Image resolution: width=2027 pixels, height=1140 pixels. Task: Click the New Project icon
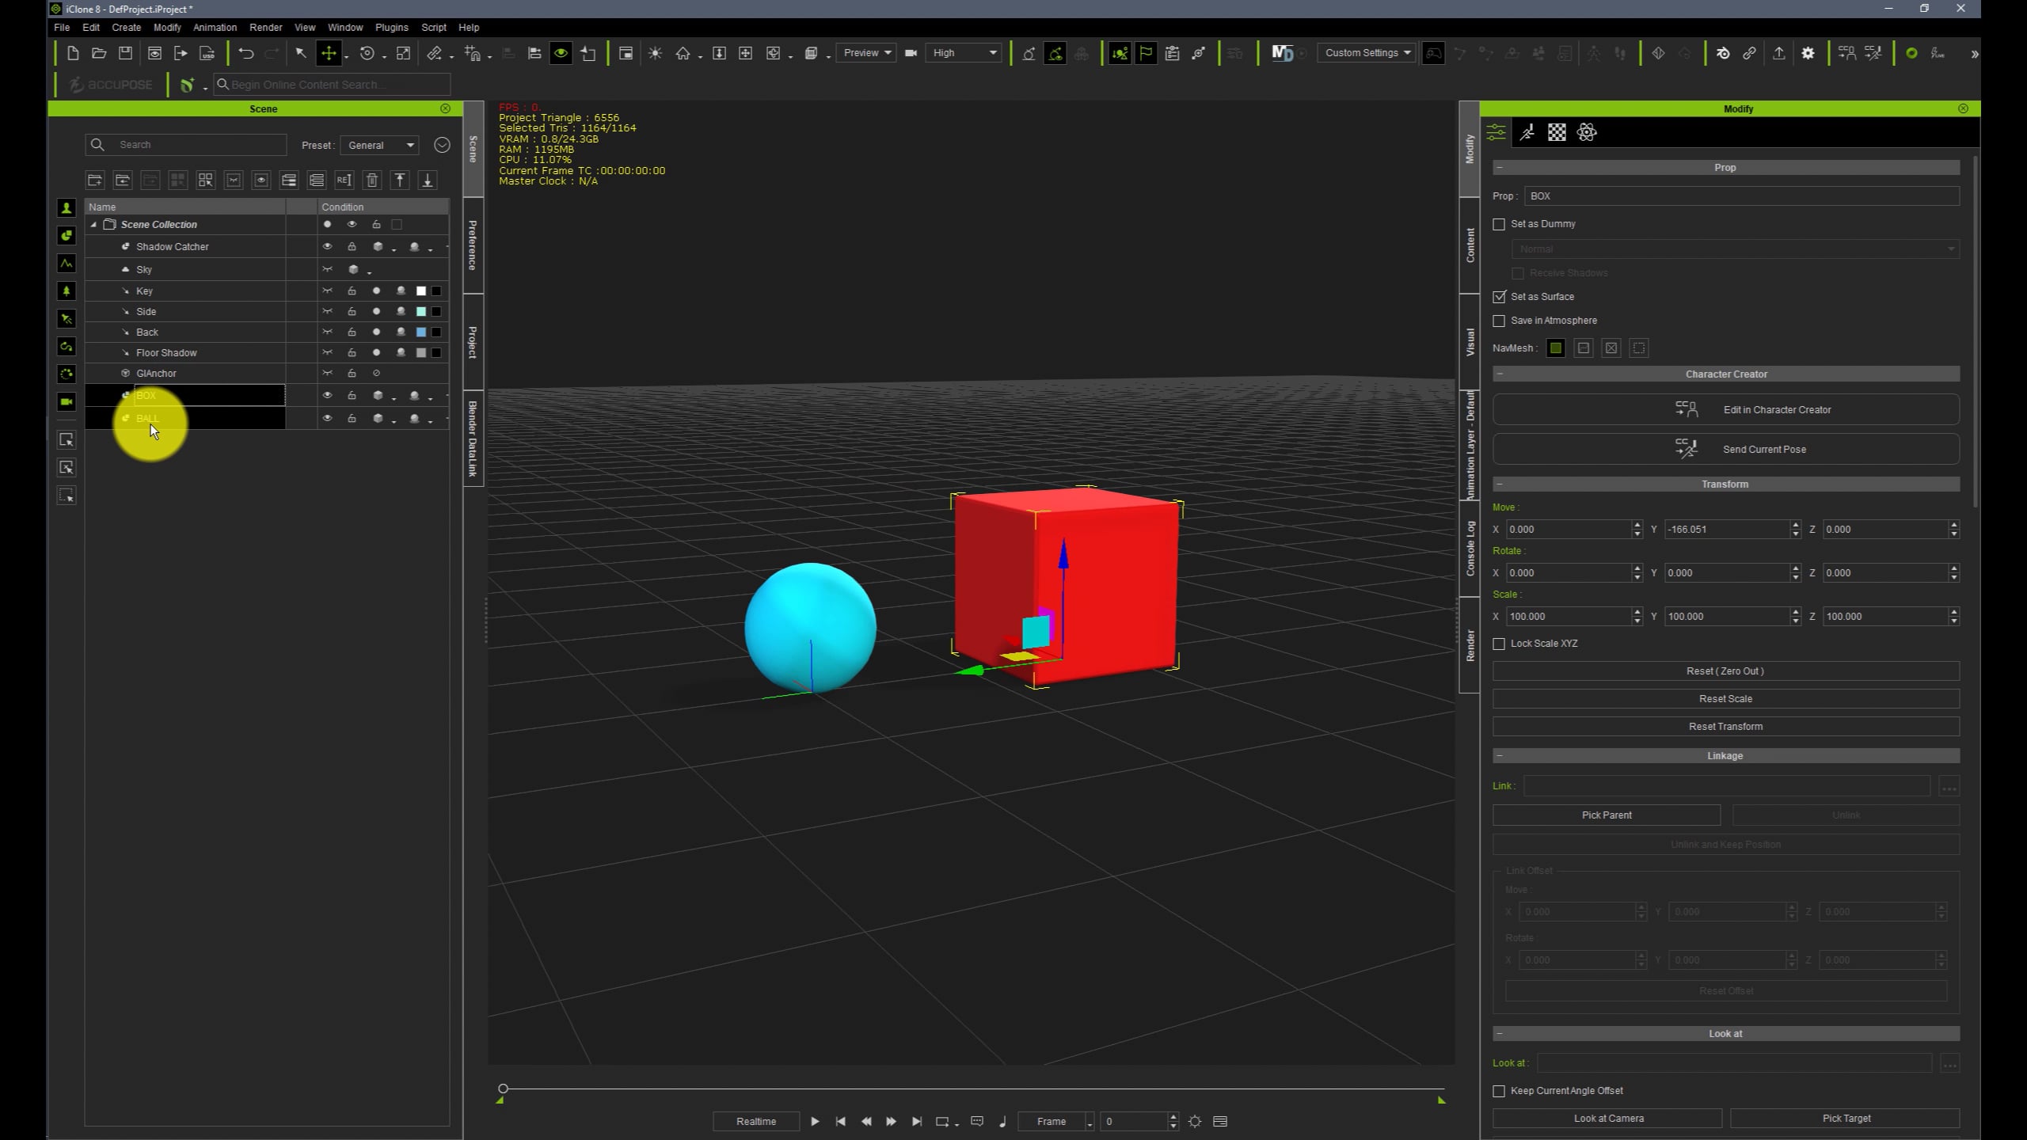click(73, 53)
